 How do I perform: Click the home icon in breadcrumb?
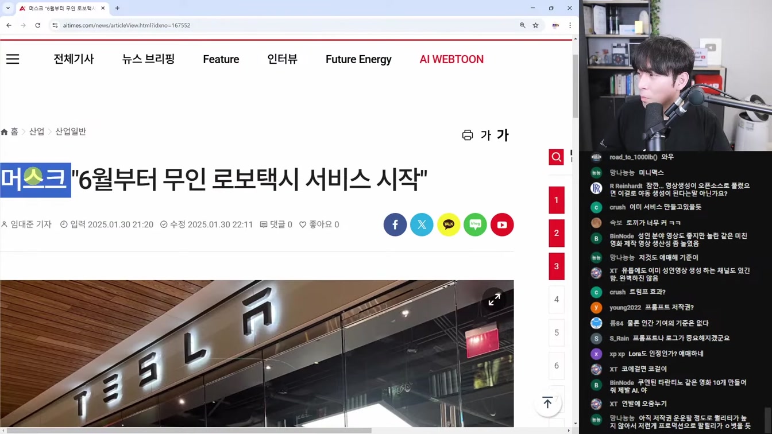tap(5, 132)
